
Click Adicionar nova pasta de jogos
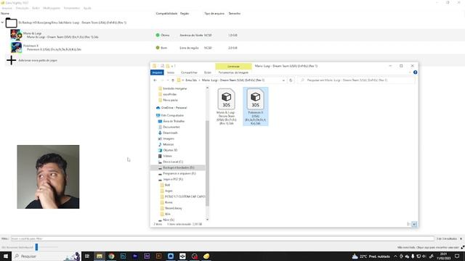pyautogui.click(x=38, y=60)
